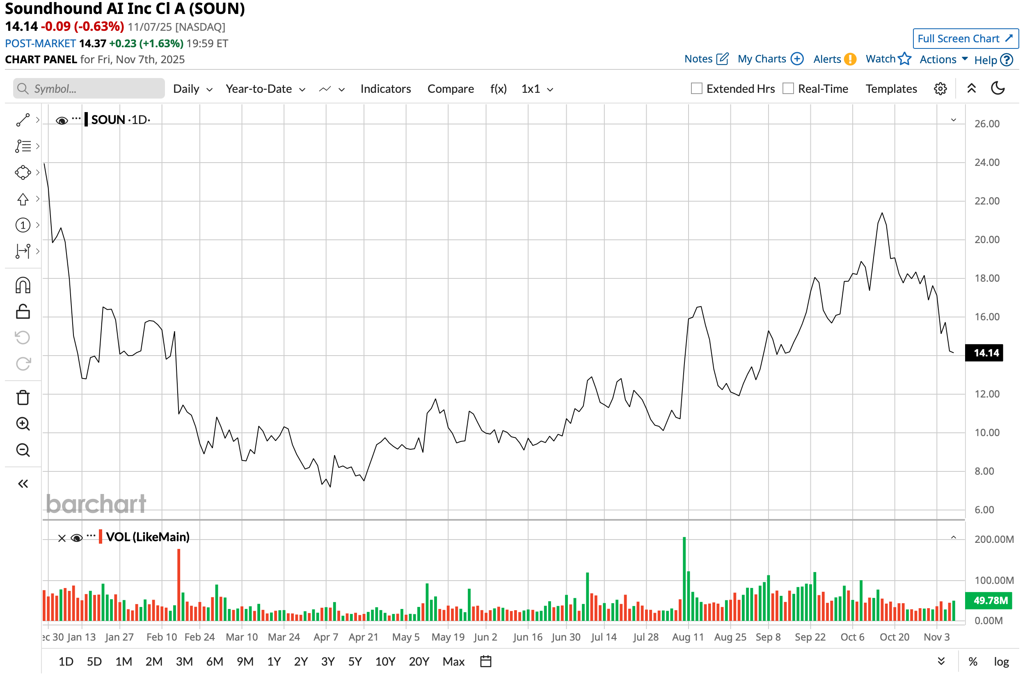Select the 6M time range
The height and width of the screenshot is (680, 1025).
215,662
